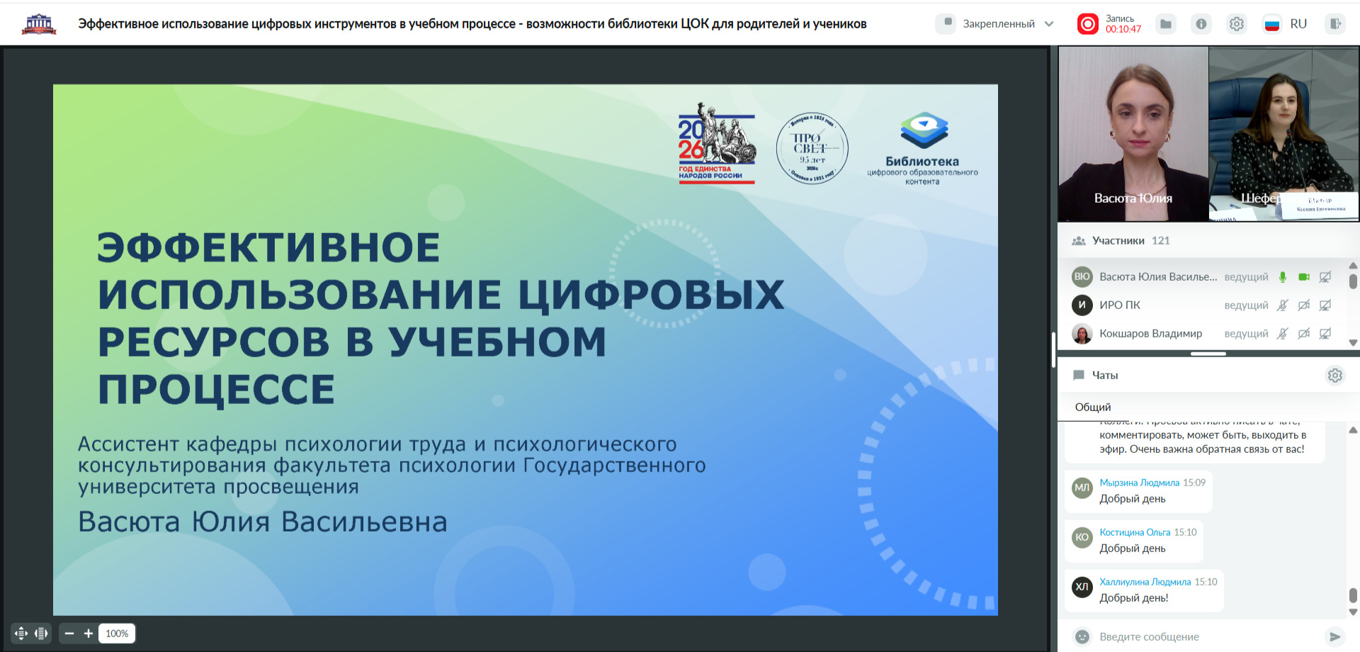Fit slide to full page view
The image size is (1360, 652).
[x=21, y=633]
